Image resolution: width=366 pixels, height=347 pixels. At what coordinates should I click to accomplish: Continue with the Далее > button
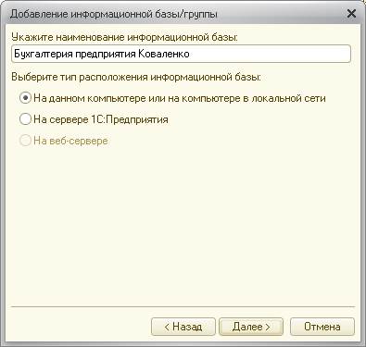251,327
